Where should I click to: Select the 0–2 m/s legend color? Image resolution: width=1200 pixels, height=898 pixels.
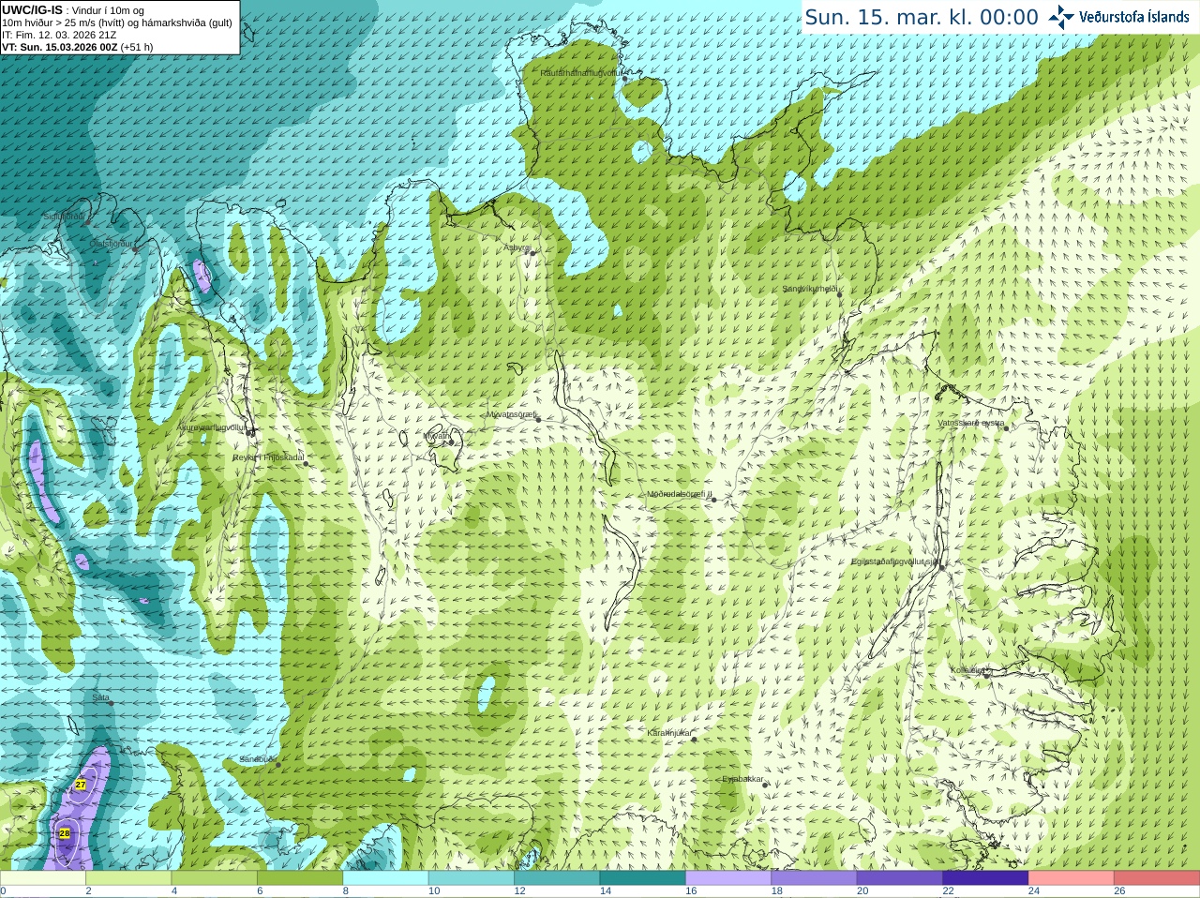(43, 878)
